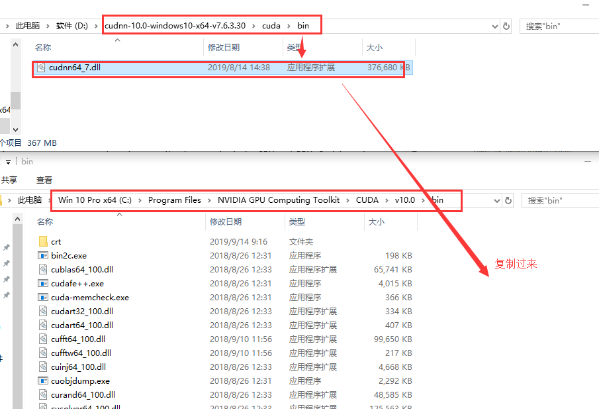Click search box in top window

(559, 26)
